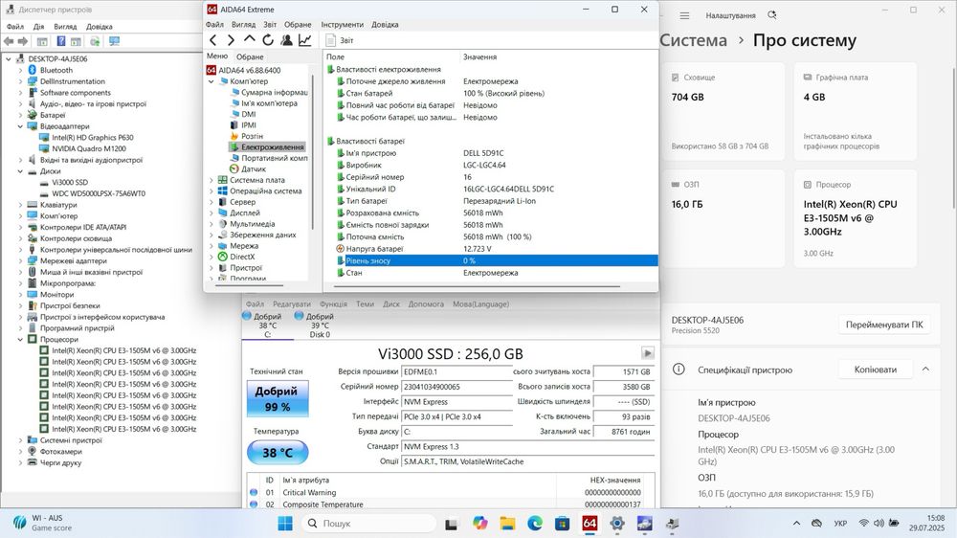Click the AIDA64 up-level arrow icon
The height and width of the screenshot is (538, 957).
[x=249, y=39]
